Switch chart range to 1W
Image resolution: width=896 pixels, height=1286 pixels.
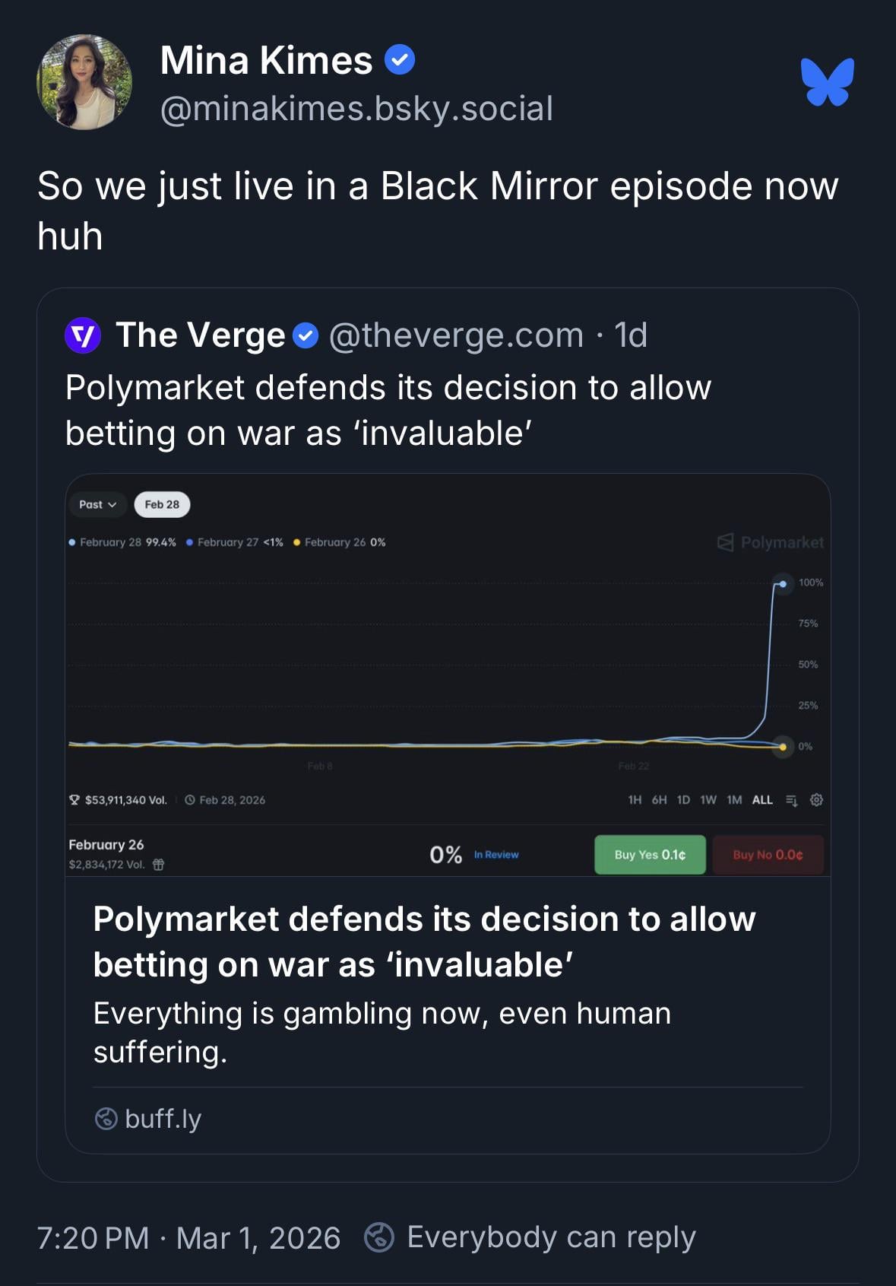pyautogui.click(x=708, y=800)
